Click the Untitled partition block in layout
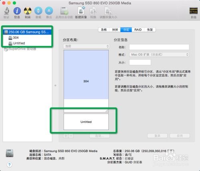Viewport: 200px width, 171px height. click(86, 122)
